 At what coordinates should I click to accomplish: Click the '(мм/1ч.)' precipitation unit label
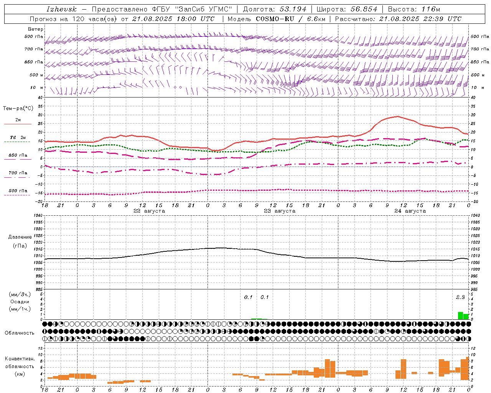[x=20, y=309]
